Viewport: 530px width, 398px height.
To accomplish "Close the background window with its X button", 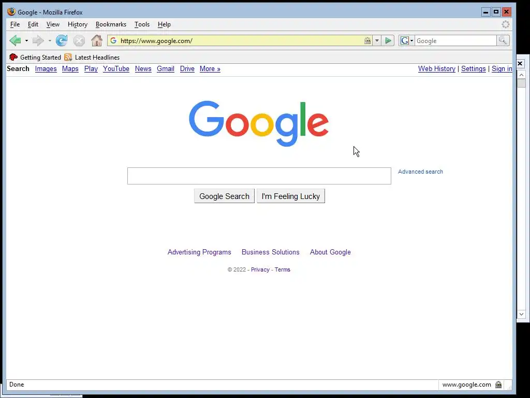I will [520, 63].
